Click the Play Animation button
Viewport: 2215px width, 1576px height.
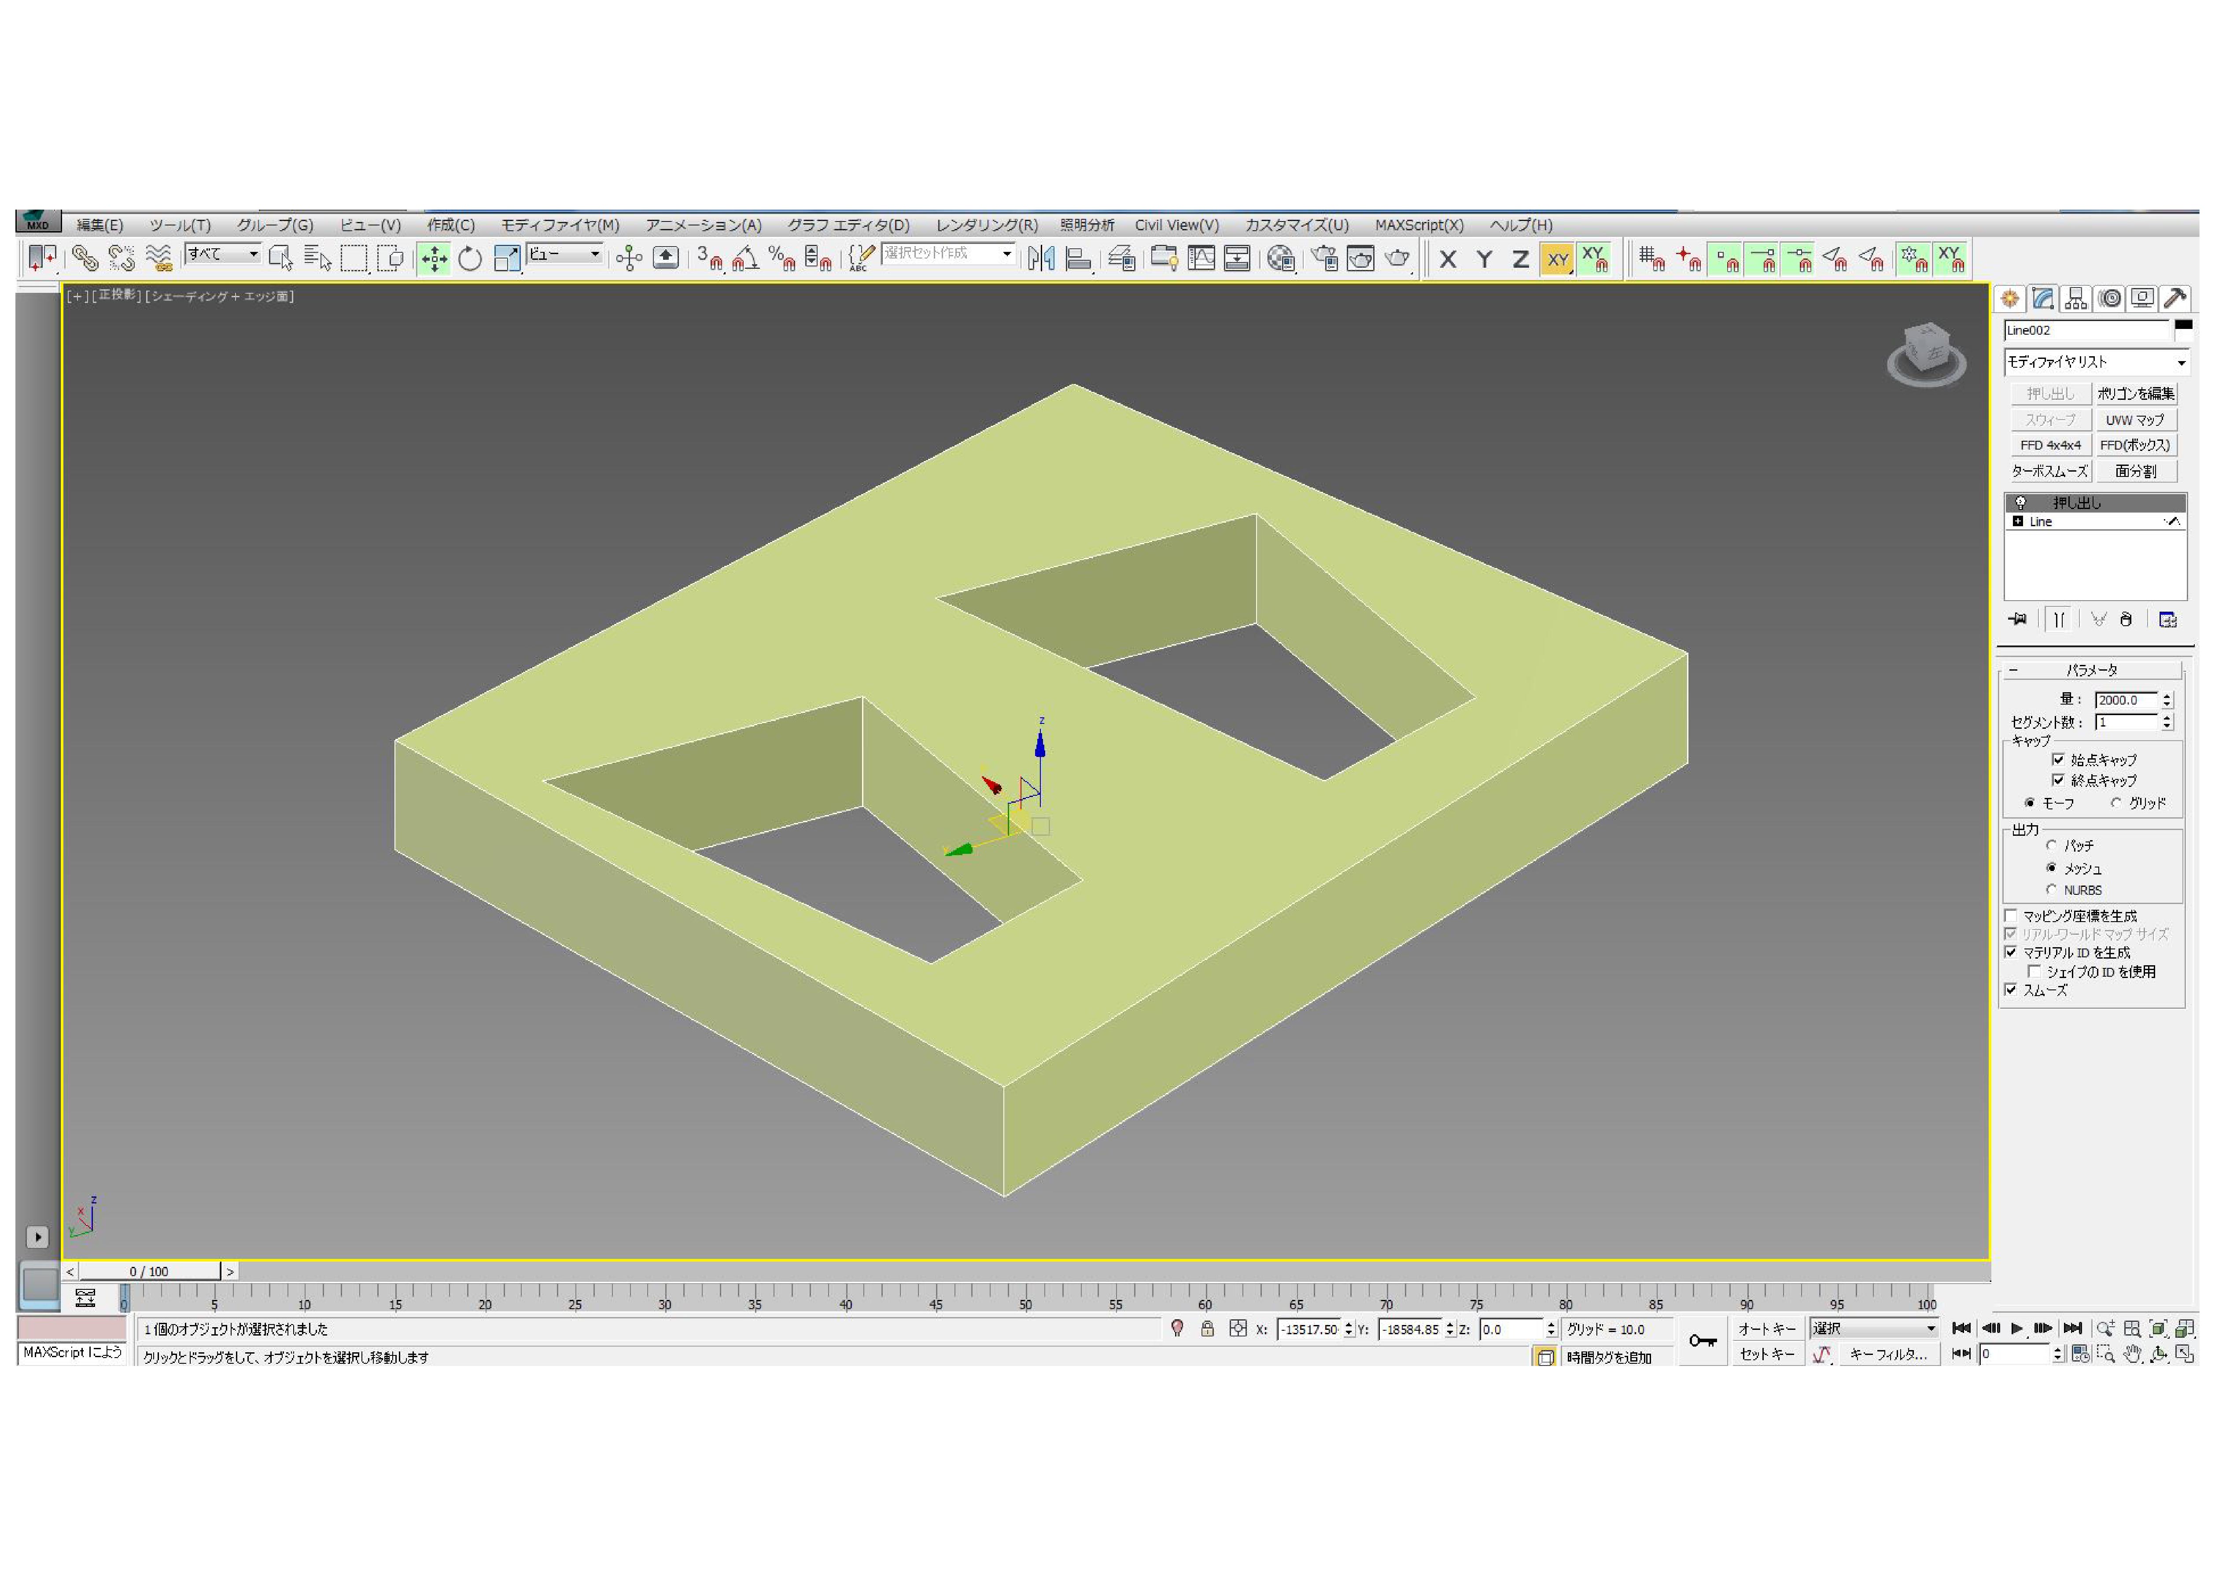tap(2017, 1329)
